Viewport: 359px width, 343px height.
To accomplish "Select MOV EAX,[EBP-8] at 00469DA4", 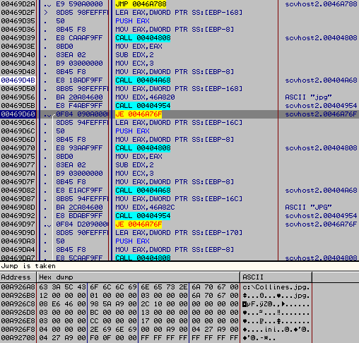I will pos(175,250).
